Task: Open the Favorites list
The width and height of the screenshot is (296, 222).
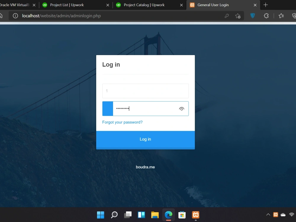Action: [x=281, y=16]
